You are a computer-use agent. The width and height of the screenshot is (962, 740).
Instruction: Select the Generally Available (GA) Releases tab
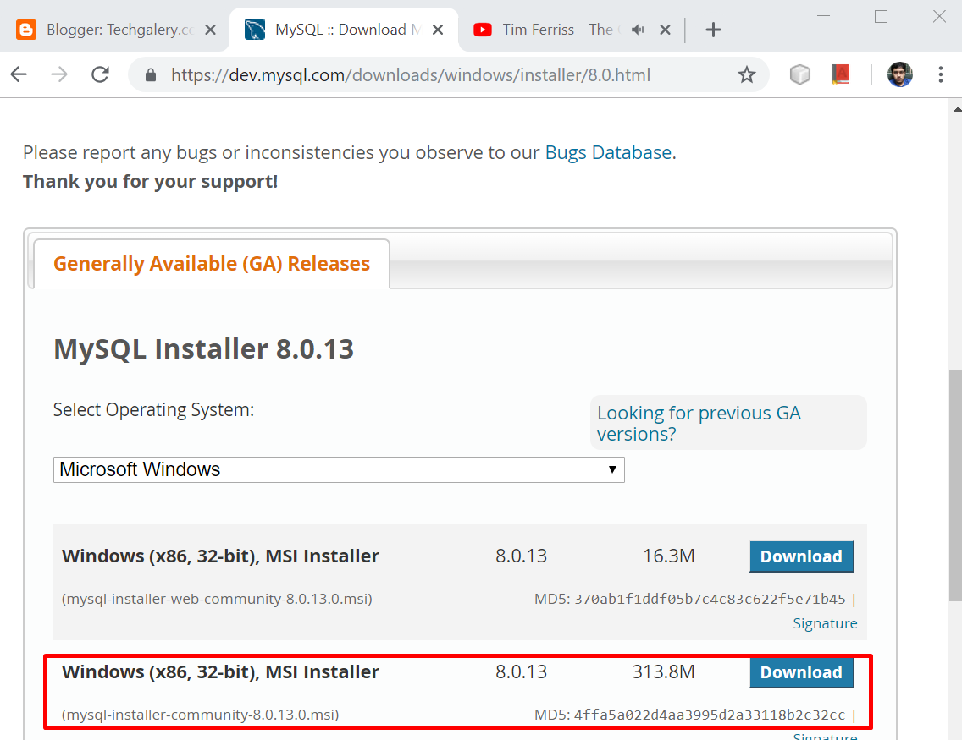click(x=211, y=263)
